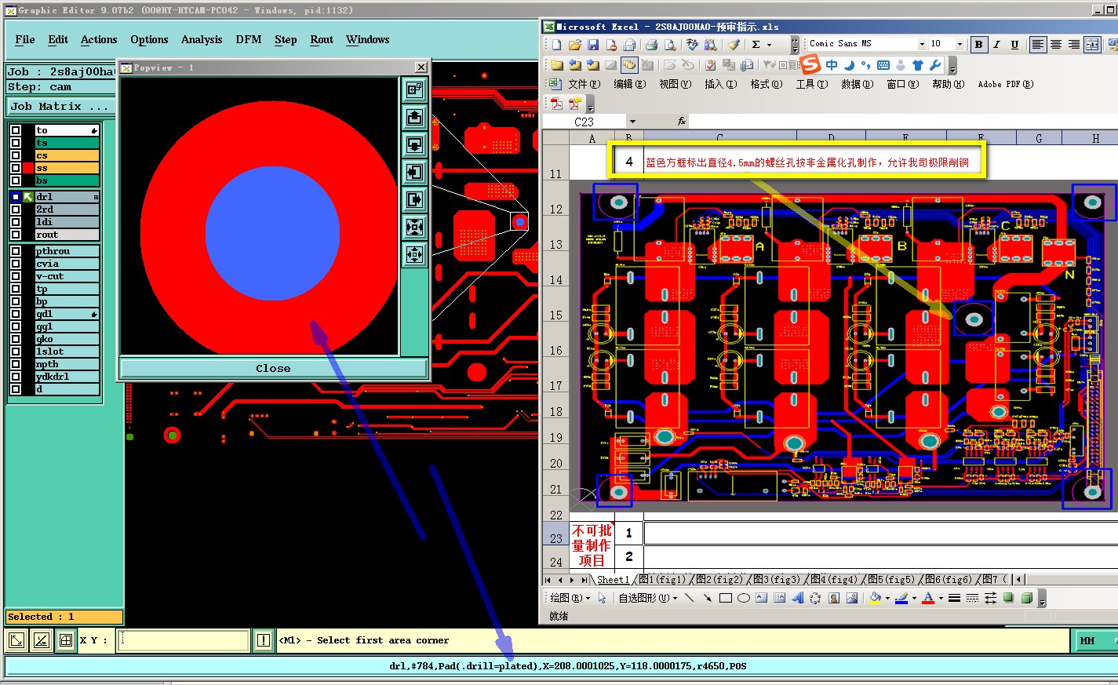Toggle the checkbox for layer rout
The image size is (1118, 685).
pos(16,235)
